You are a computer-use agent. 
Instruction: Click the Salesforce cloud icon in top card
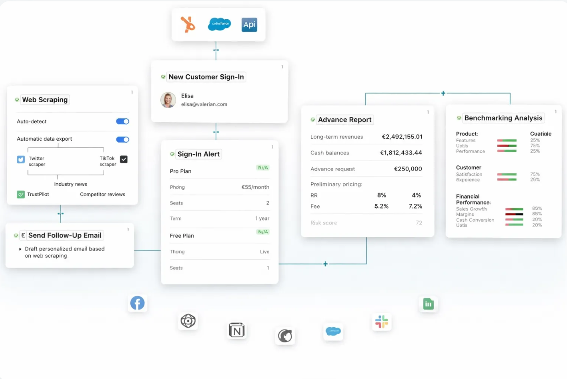click(220, 24)
